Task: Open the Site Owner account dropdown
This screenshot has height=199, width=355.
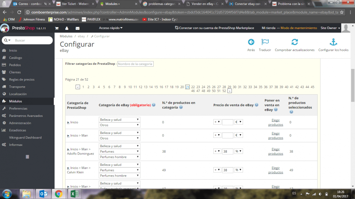Action: (330, 28)
